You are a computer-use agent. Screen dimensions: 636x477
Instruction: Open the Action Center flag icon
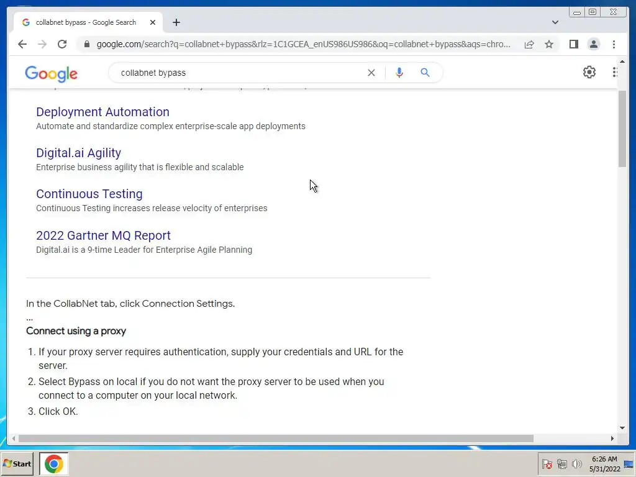pos(547,463)
